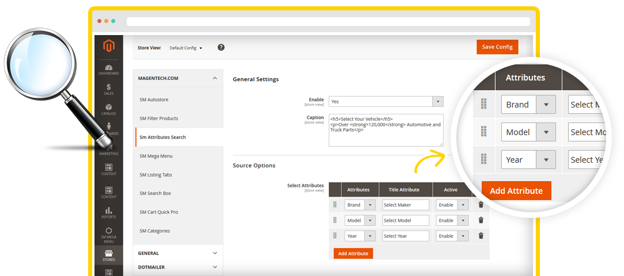Click the Brand drag handle in magnified circle
This screenshot has height=276, width=624.
[484, 105]
